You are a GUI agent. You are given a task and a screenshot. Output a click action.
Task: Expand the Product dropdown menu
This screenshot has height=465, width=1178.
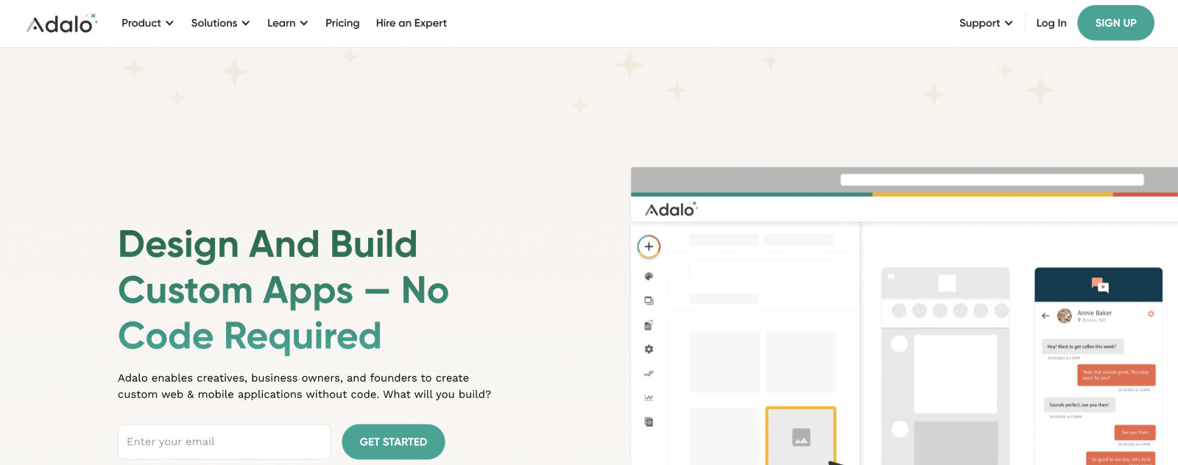point(147,23)
